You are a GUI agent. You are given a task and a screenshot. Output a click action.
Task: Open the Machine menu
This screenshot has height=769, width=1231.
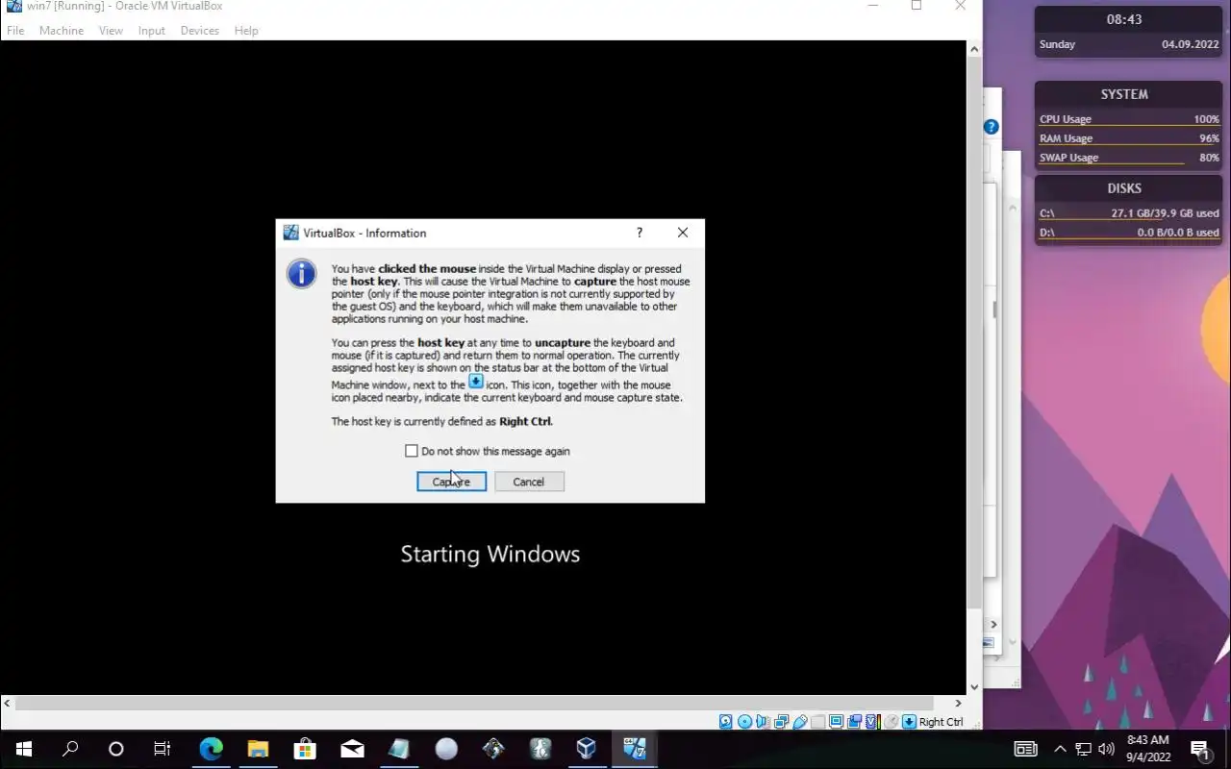tap(61, 31)
